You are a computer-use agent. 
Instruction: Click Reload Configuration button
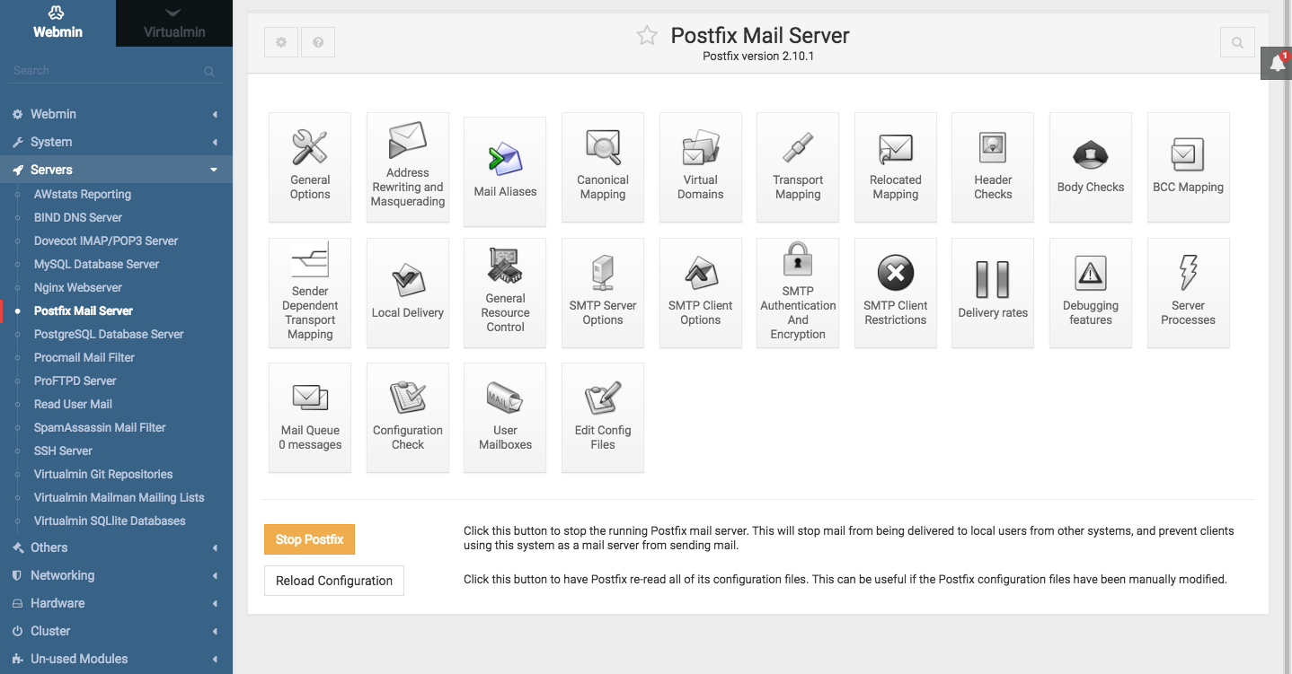pos(334,581)
